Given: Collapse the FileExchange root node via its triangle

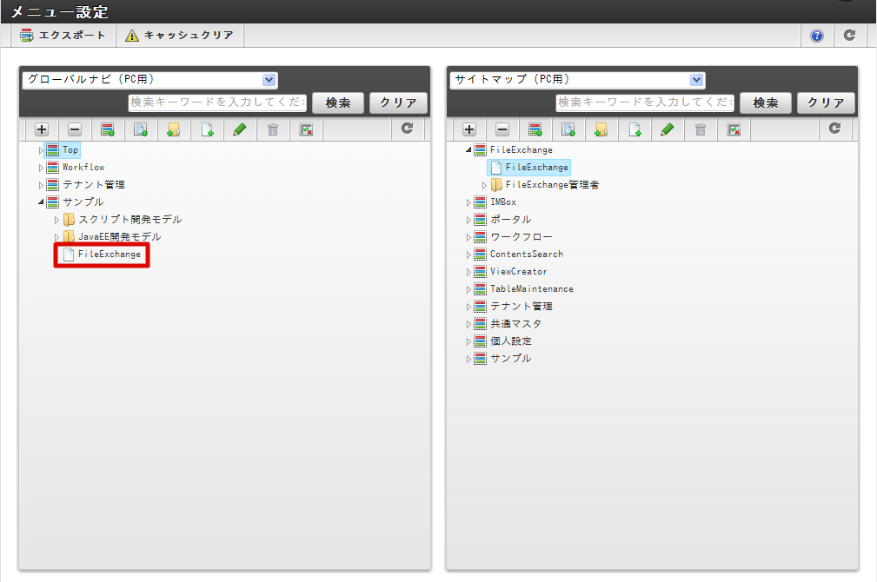Looking at the screenshot, I should tap(468, 149).
